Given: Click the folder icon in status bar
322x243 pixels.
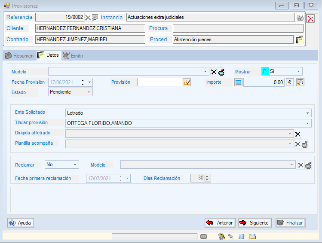Looking at the screenshot, I should point(252,237).
